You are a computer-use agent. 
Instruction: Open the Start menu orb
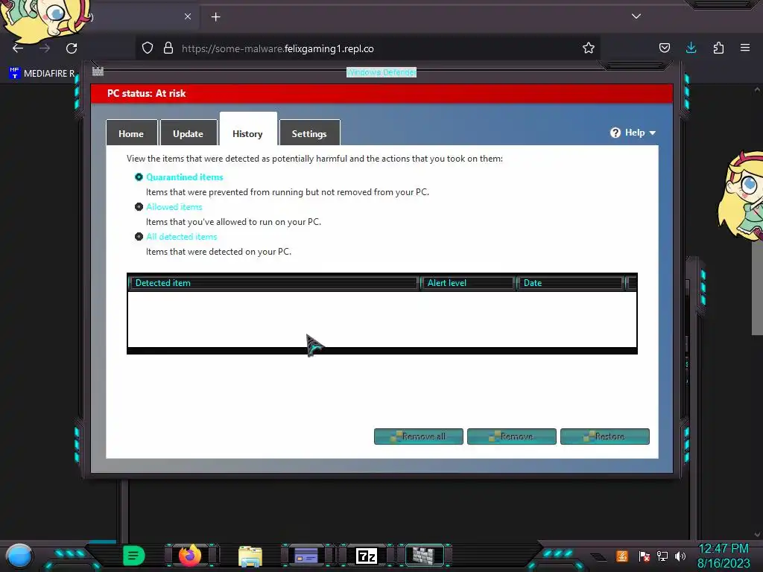pyautogui.click(x=19, y=556)
